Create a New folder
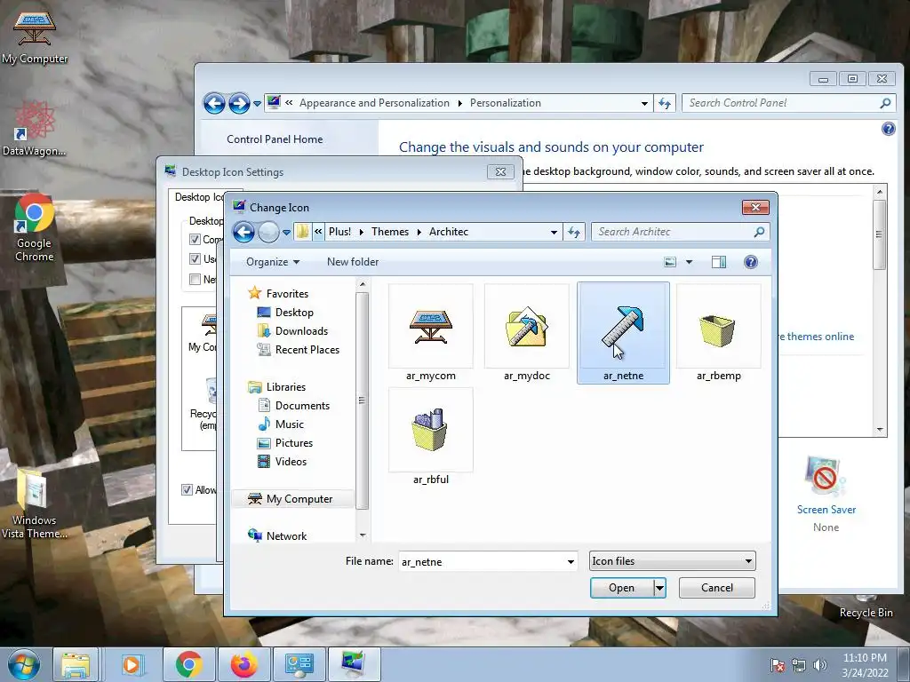The height and width of the screenshot is (682, 910). (353, 262)
